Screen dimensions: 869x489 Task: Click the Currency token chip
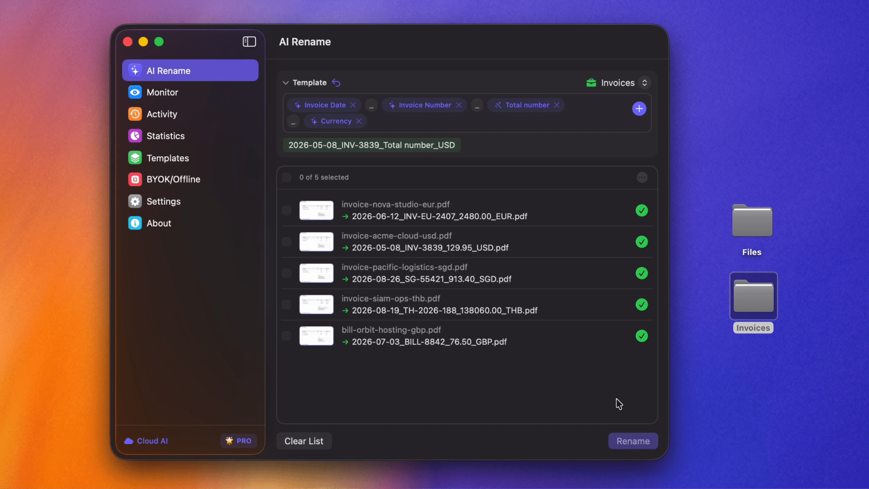[x=336, y=121]
